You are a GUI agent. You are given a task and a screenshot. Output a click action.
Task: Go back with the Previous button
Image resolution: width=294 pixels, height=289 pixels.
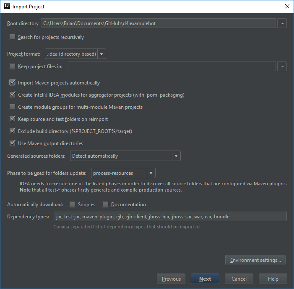(x=171, y=279)
